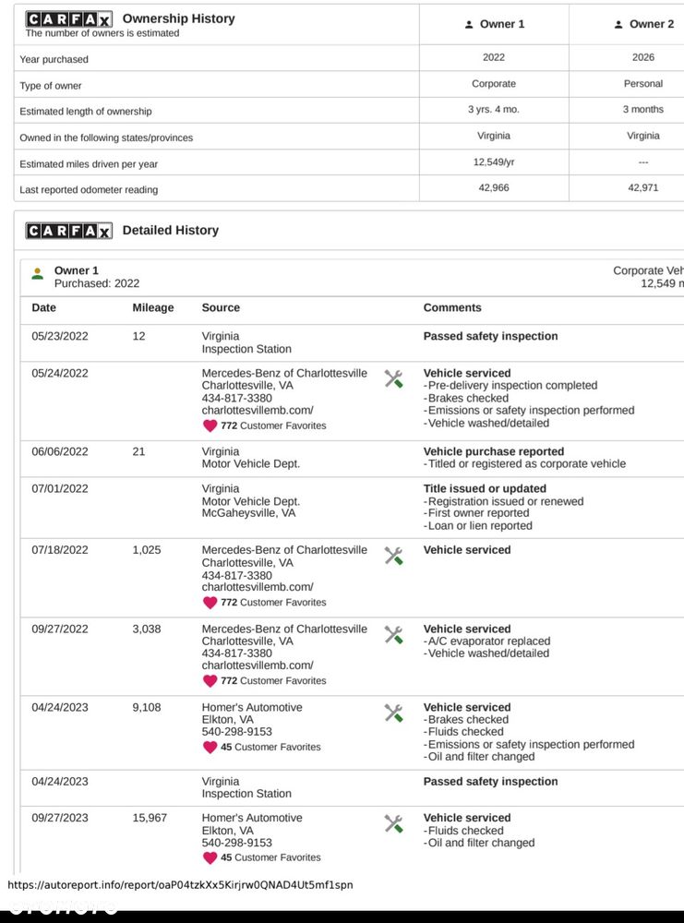
Task: Click the service wrench icon for the 05/24/2022 entry
Action: point(393,378)
